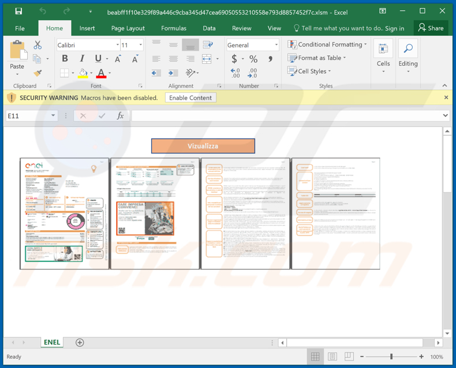Click Enable Content button
This screenshot has height=368, width=456.
pyautogui.click(x=190, y=98)
